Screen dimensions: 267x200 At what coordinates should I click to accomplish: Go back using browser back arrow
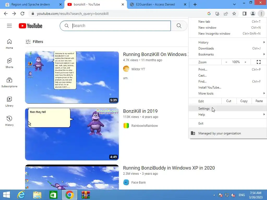[6, 14]
